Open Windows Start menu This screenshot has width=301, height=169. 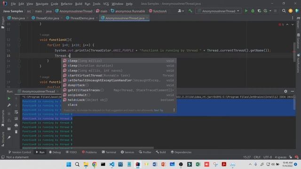pyautogui.click(x=69, y=164)
